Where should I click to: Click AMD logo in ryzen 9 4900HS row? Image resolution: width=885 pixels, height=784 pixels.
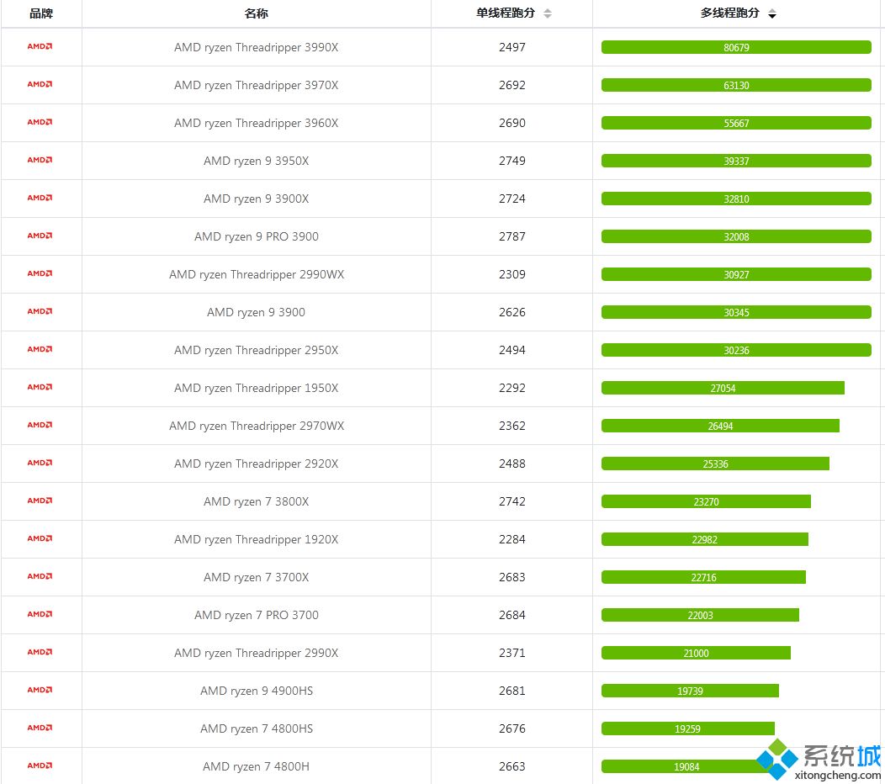coord(40,691)
